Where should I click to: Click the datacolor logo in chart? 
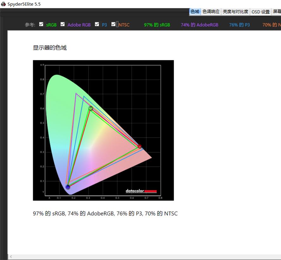pos(141,191)
